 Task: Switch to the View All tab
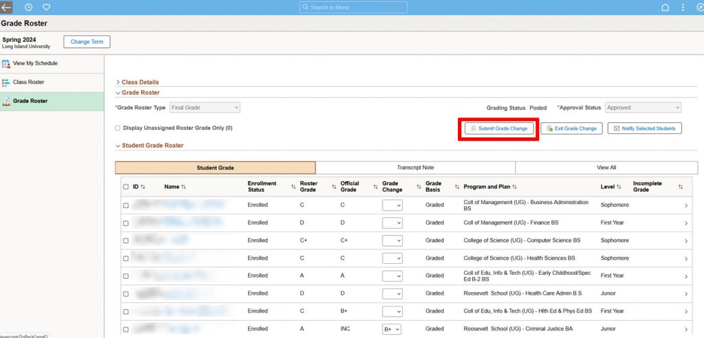[606, 168]
